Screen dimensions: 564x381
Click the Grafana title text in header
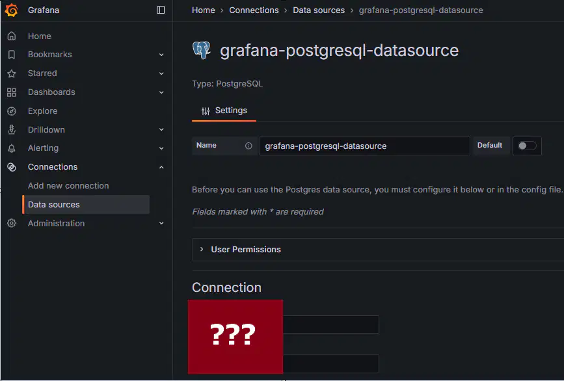point(44,10)
